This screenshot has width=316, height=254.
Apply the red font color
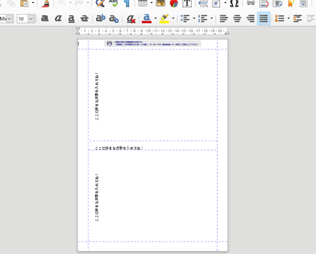tap(147, 18)
